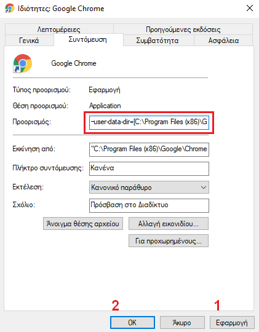The image size is (259, 332).
Task: Confirm with the OK button
Action: [132, 323]
